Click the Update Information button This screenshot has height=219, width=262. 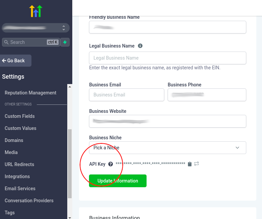point(118,181)
